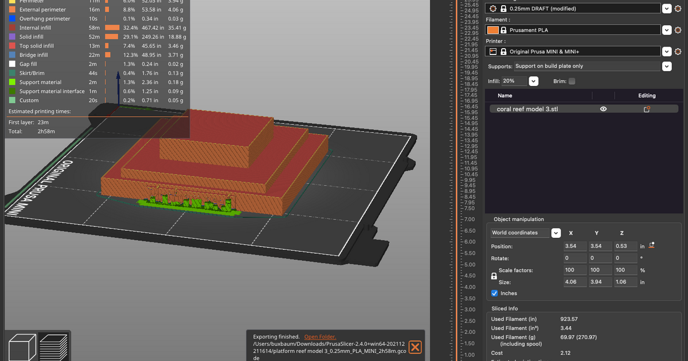Viewport: 688px width, 361px height.
Task: Hide coral reef model 3.stl with the eye toggle
Action: pyautogui.click(x=603, y=108)
